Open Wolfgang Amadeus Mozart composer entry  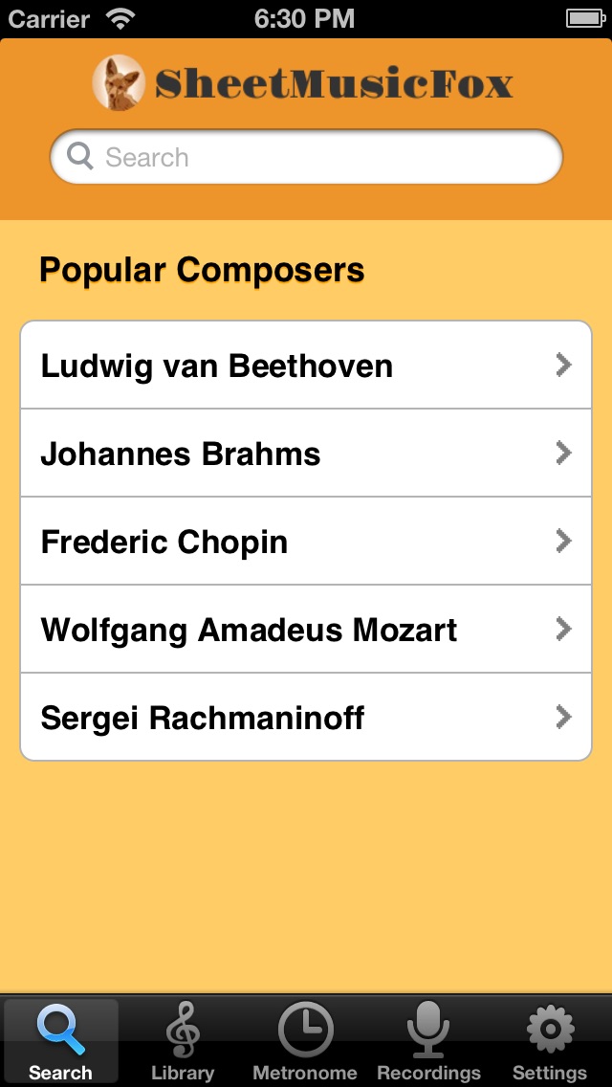pyautogui.click(x=249, y=630)
